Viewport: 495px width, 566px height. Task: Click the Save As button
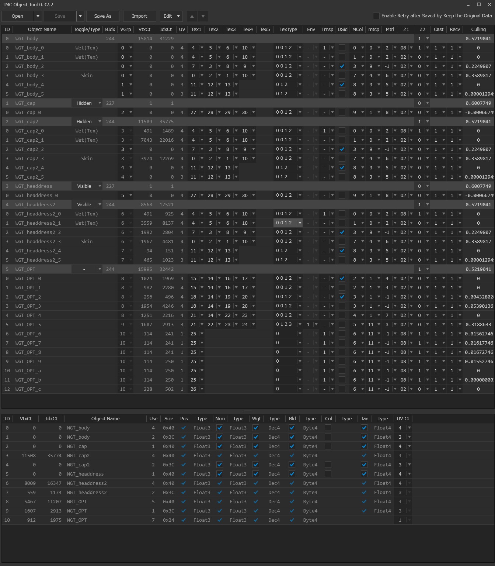pyautogui.click(x=102, y=16)
